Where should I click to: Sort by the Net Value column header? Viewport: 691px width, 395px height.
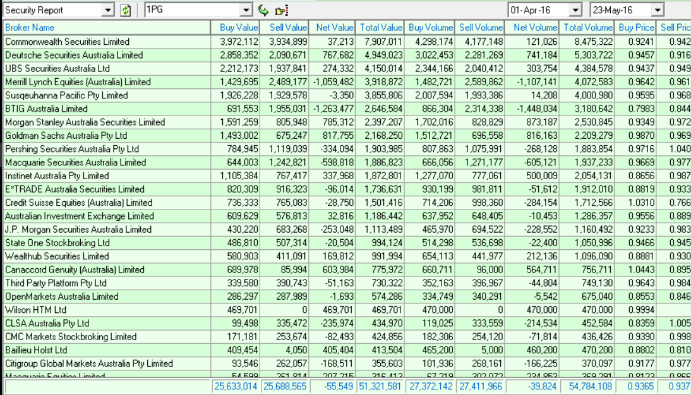coord(332,28)
